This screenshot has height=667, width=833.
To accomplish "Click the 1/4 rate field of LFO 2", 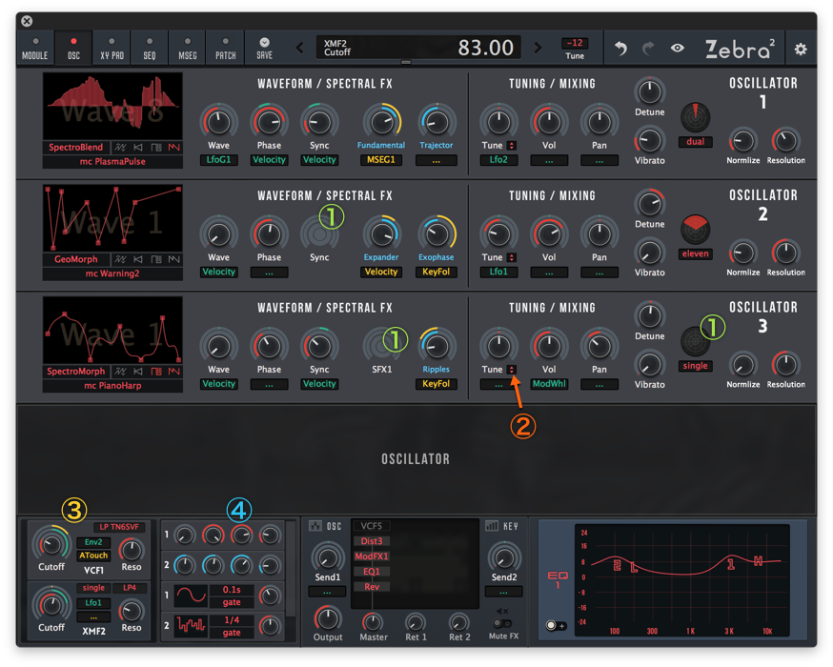I will [232, 619].
